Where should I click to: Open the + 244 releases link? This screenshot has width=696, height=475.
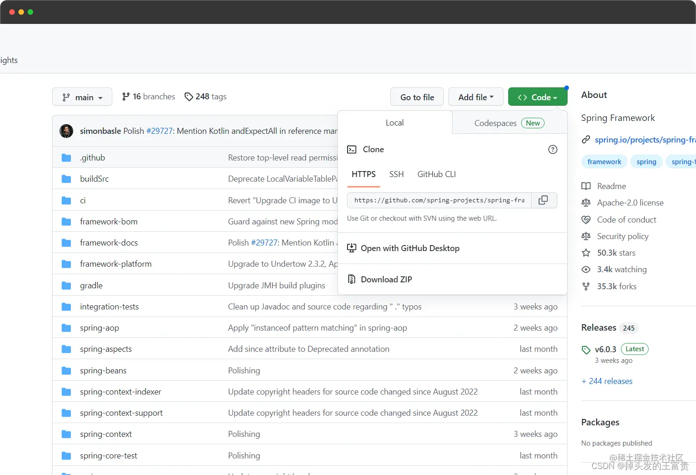click(607, 381)
